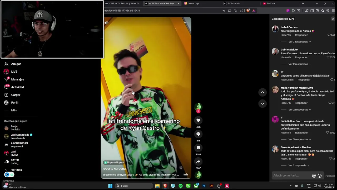Close the comments panel

coord(333,19)
